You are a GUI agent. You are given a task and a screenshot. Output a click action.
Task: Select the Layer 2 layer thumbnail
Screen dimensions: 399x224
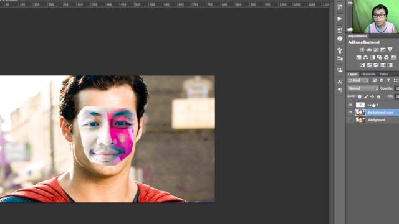360,105
